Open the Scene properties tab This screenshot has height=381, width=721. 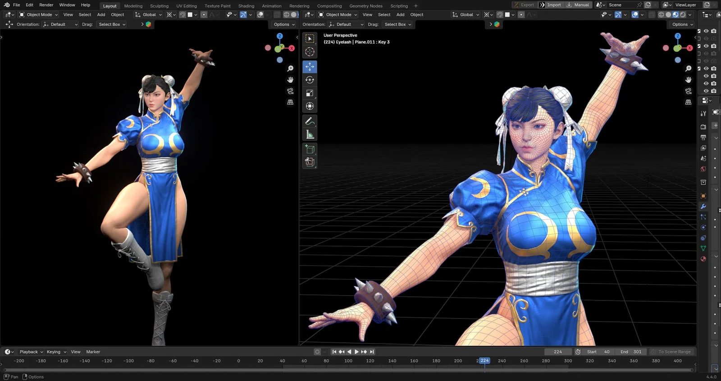[703, 158]
